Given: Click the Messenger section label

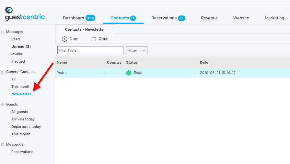Looking at the screenshot, I should (16, 144).
